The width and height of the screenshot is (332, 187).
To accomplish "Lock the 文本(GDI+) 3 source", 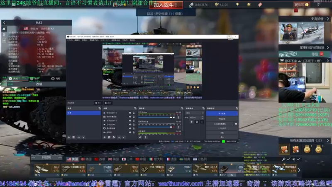I will (134, 113).
